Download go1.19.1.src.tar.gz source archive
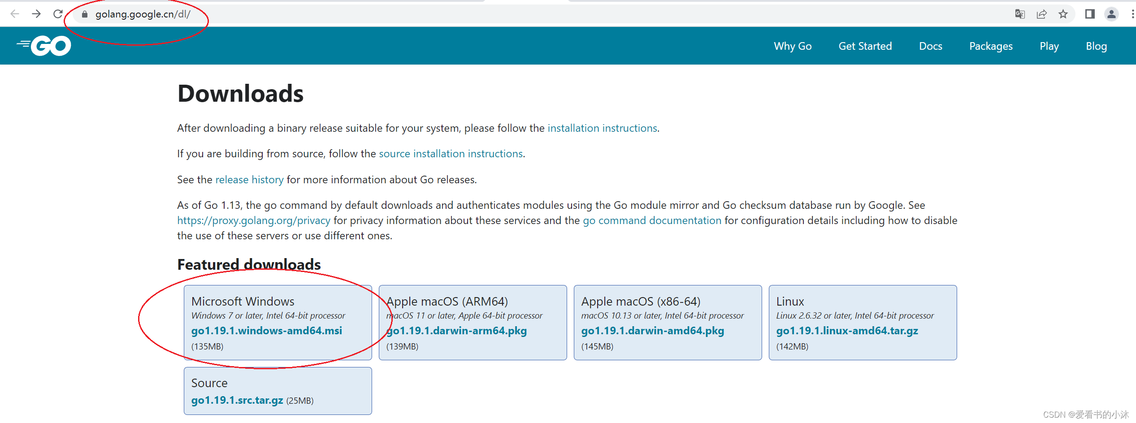The image size is (1136, 423). coord(237,400)
